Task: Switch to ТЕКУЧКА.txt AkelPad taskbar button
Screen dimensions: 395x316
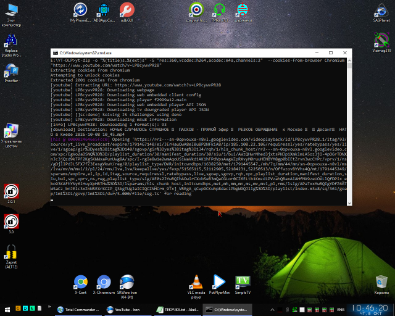Action: pos(178,310)
